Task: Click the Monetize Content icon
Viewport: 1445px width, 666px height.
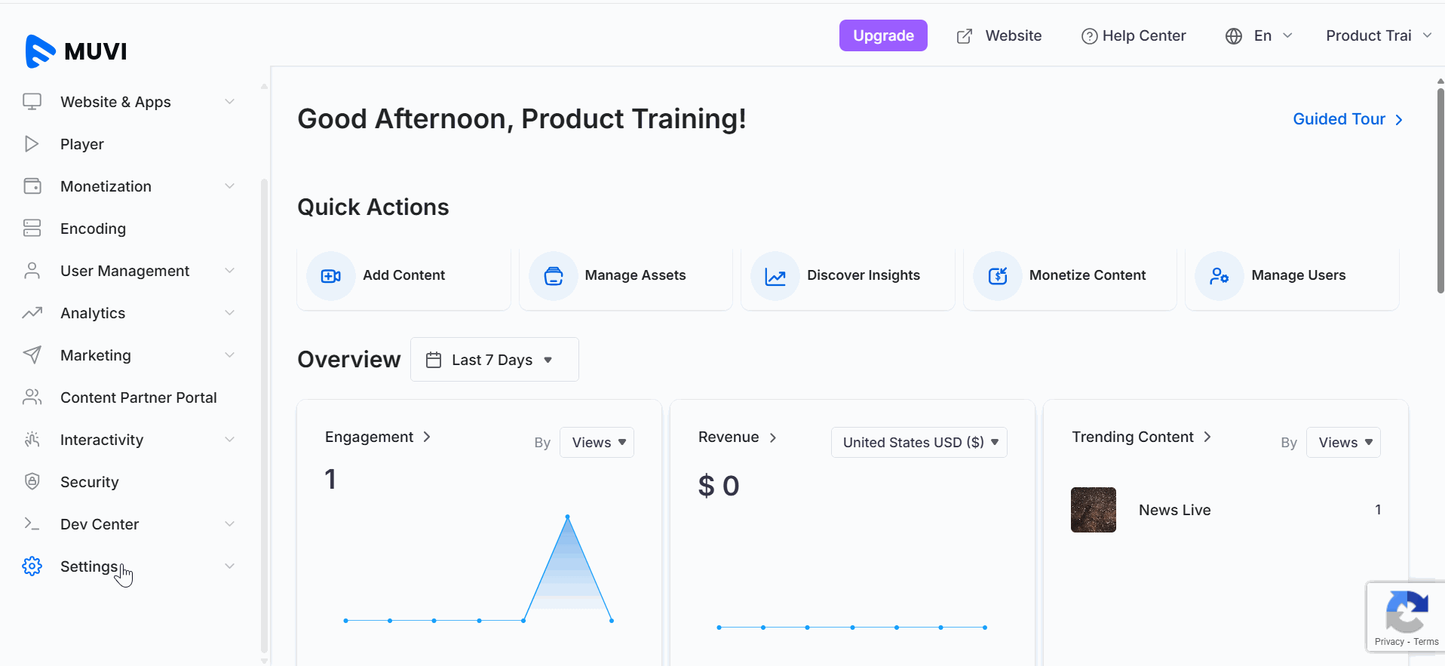Action: [997, 276]
